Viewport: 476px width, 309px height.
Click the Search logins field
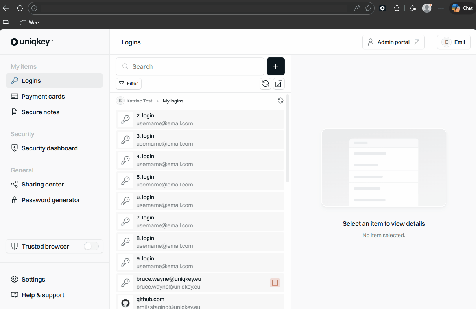pyautogui.click(x=190, y=66)
